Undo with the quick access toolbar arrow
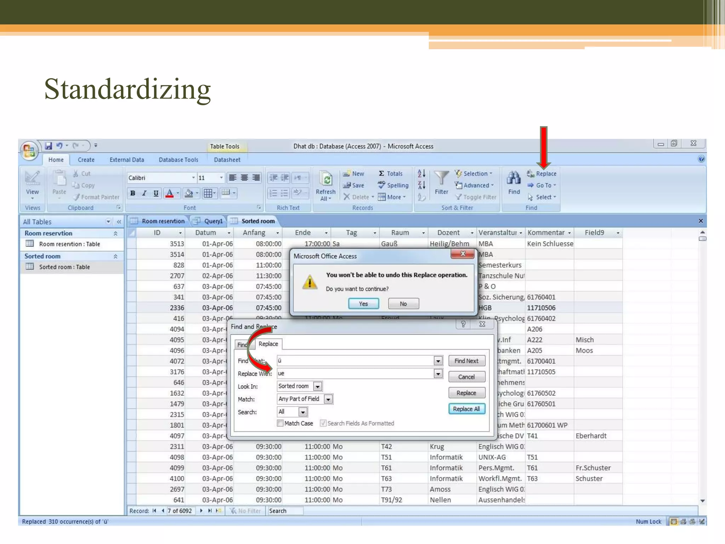Viewport: 725px width, 544px height. click(59, 146)
